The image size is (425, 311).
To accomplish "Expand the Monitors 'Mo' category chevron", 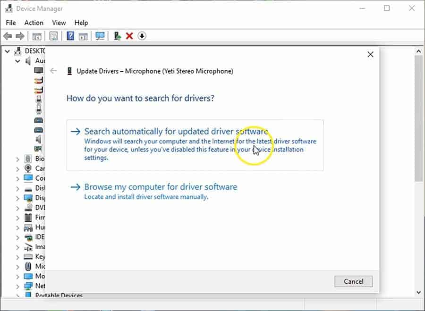I will (x=17, y=277).
